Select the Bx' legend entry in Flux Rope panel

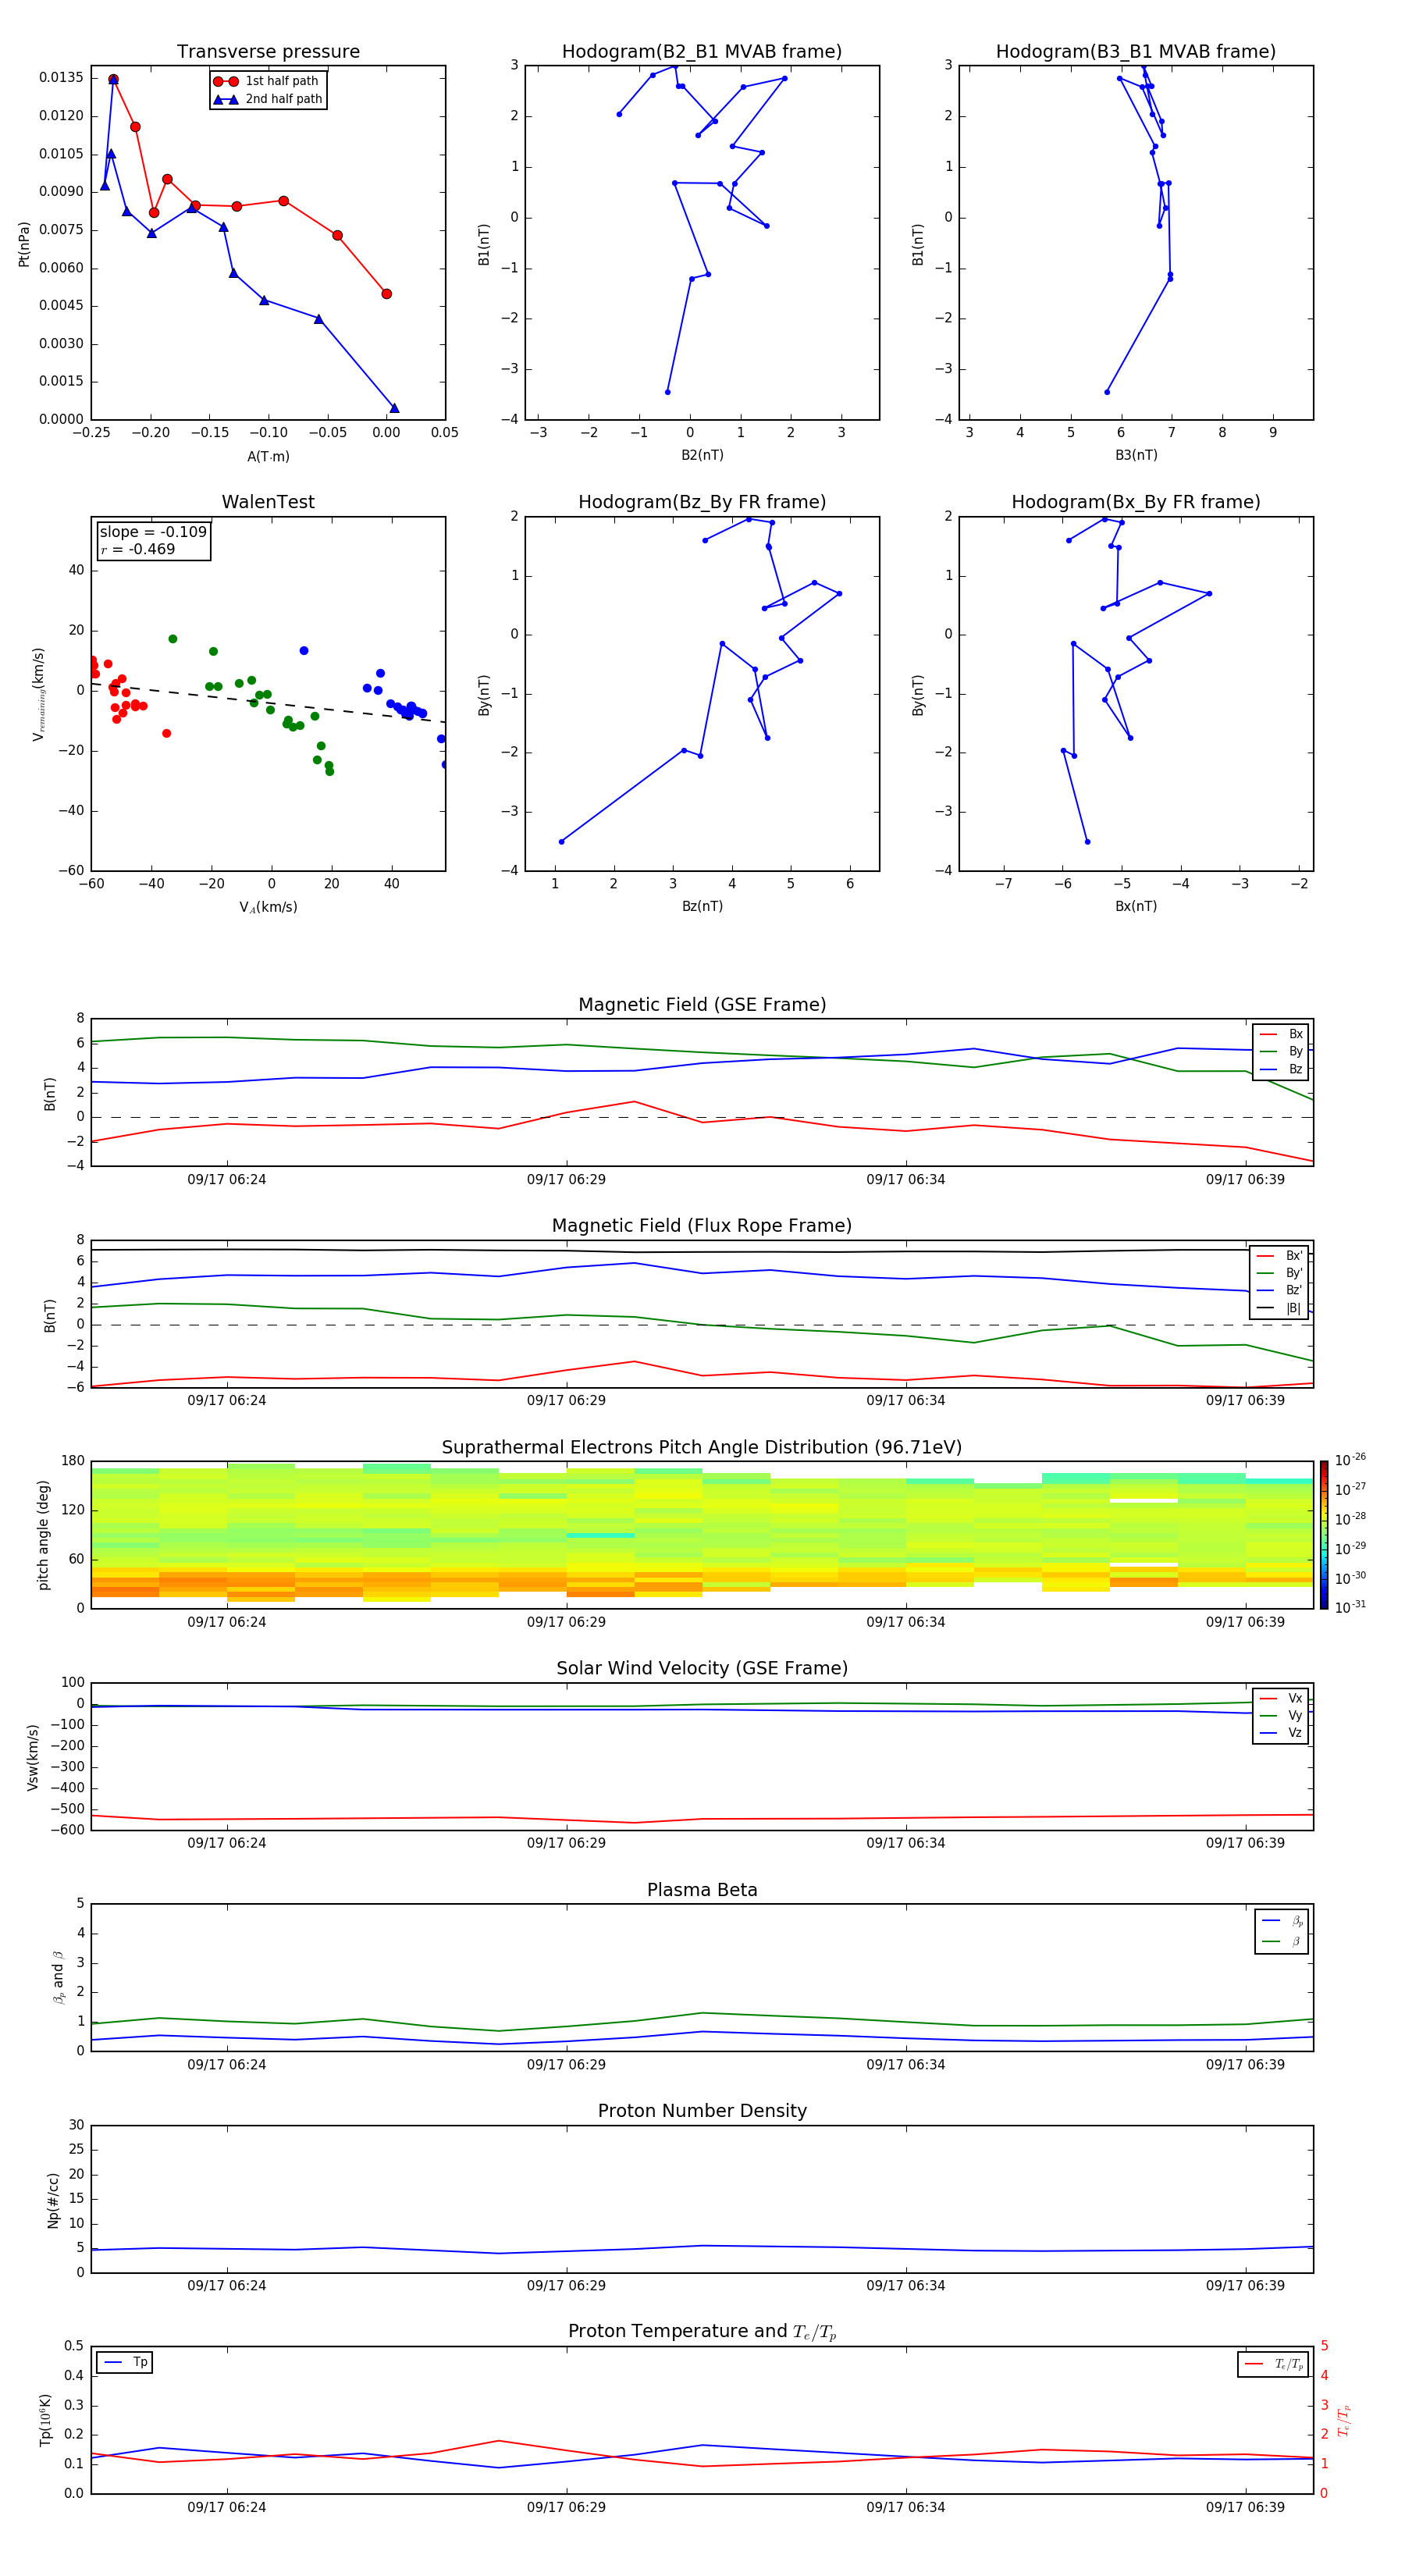click(x=1280, y=1255)
